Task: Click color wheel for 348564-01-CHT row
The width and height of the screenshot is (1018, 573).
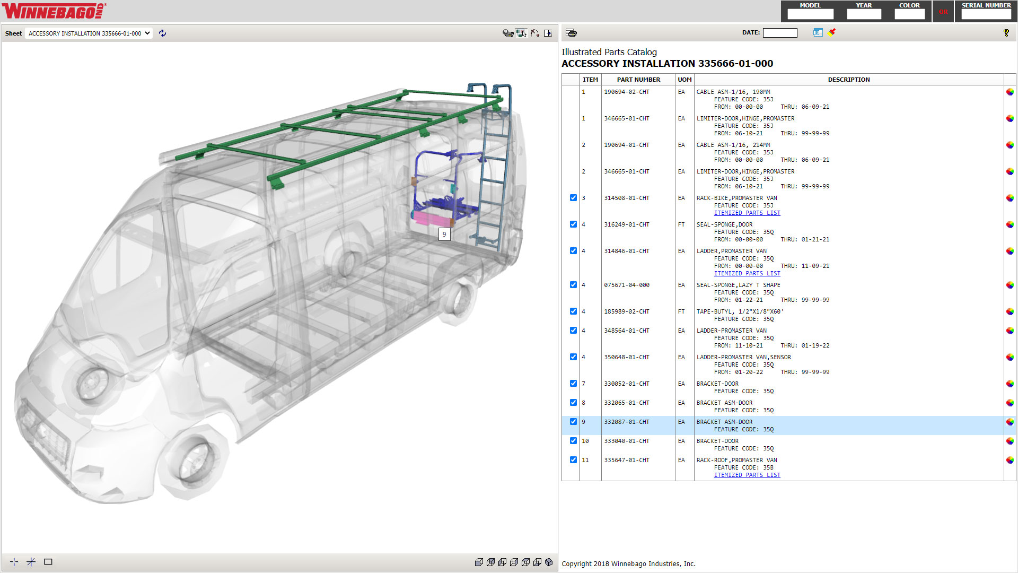Action: 1010,331
